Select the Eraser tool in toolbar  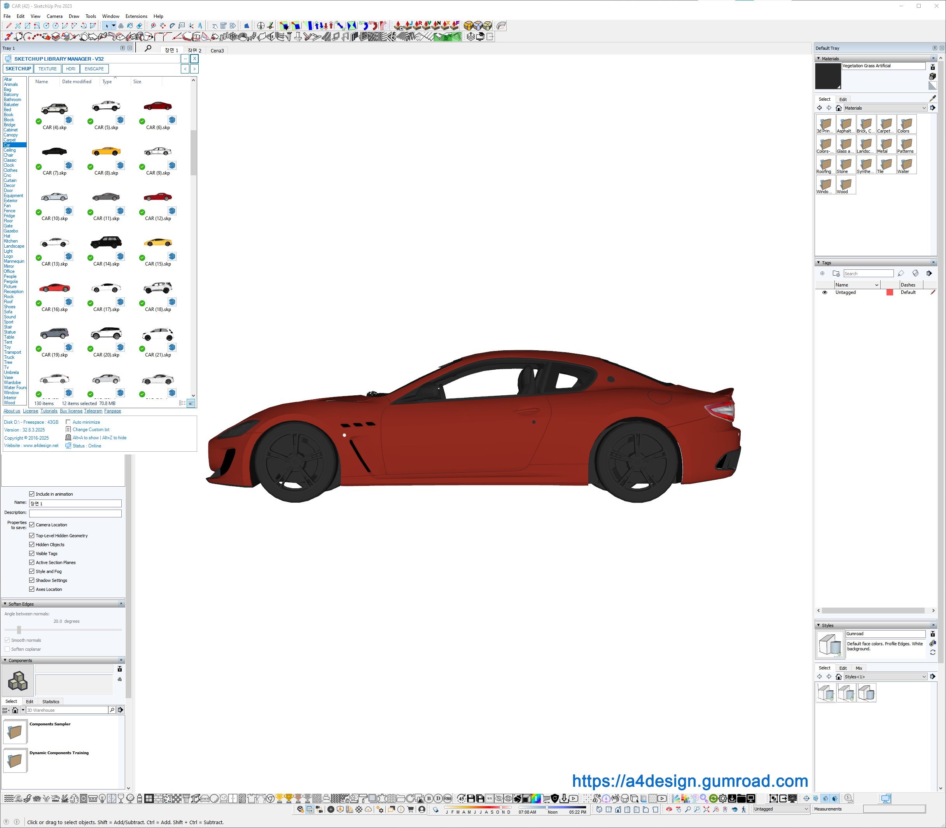coord(139,26)
